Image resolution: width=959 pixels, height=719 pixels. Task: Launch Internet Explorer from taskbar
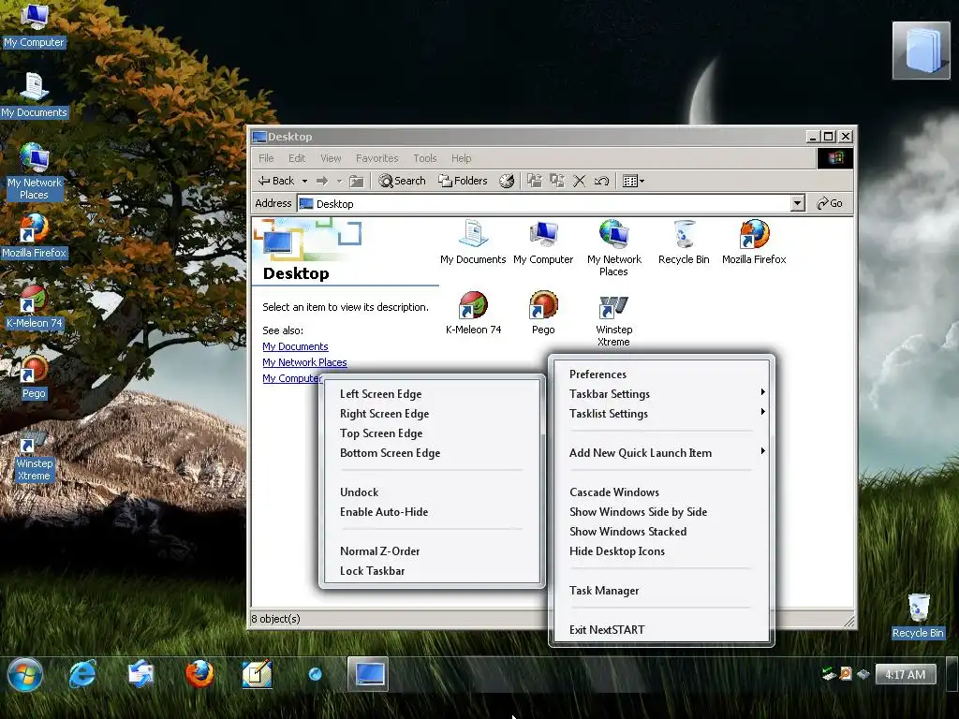click(x=82, y=674)
